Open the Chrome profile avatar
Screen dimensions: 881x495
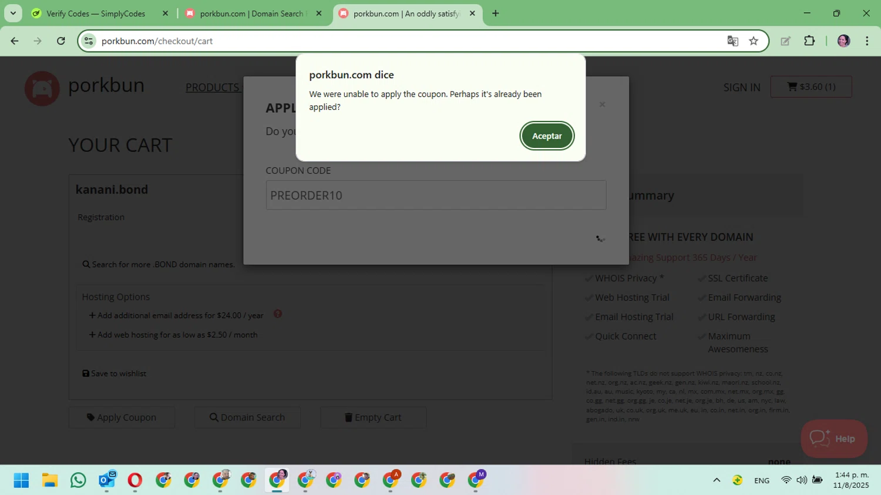click(843, 41)
